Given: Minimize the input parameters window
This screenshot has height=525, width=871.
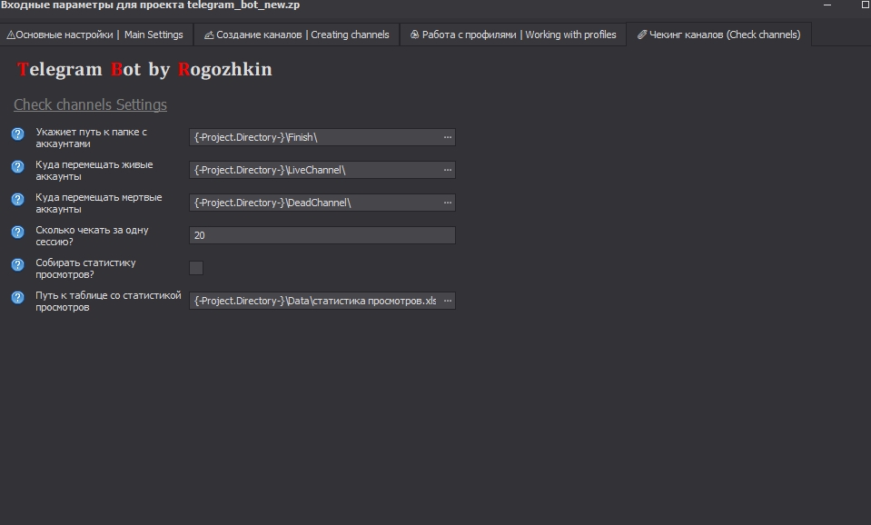Looking at the screenshot, I should pos(827,5).
